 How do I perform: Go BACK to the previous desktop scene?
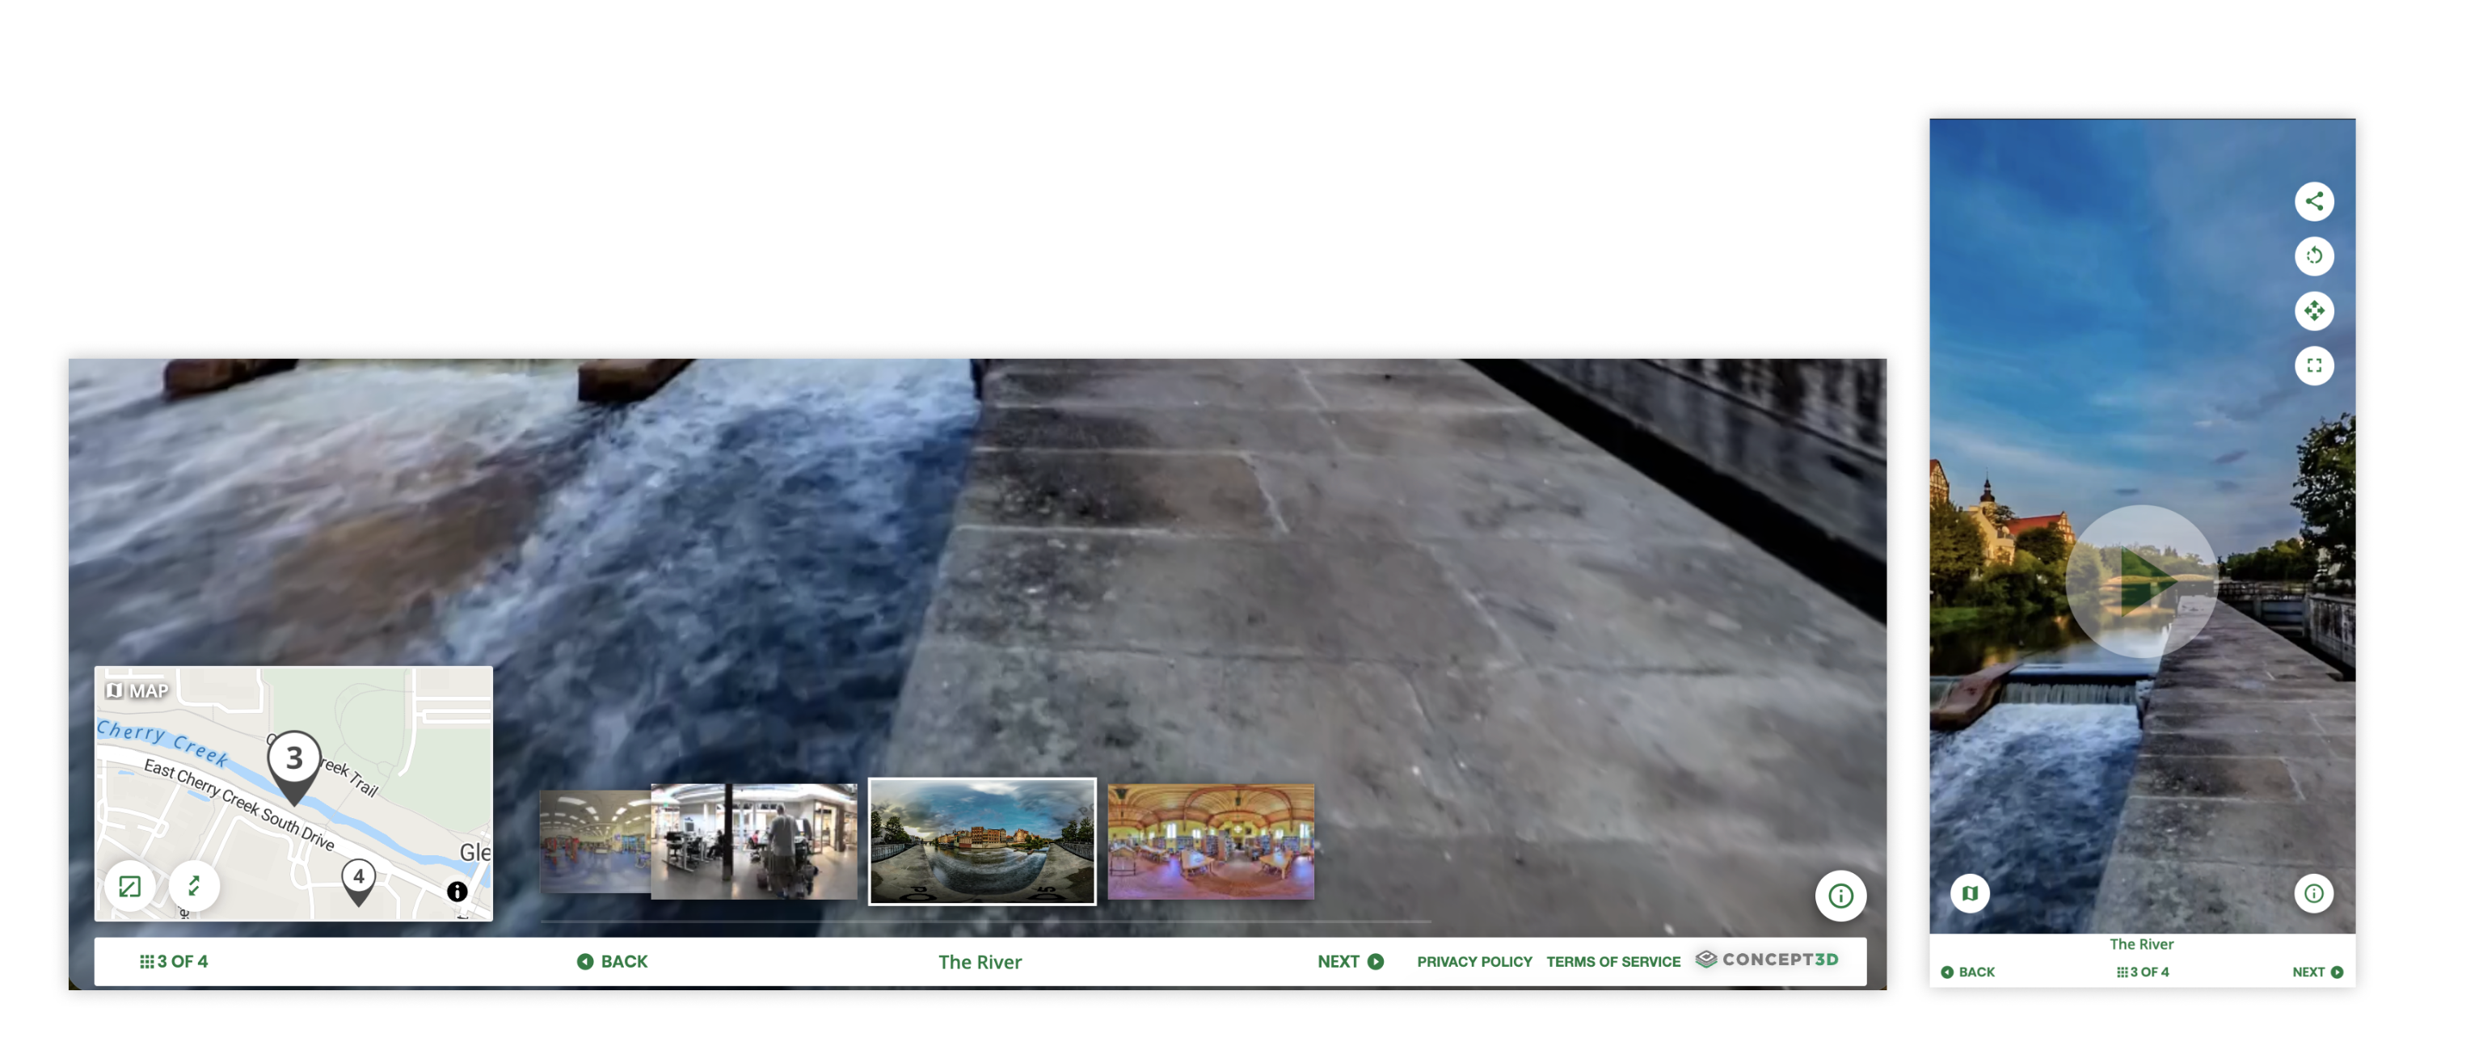point(613,961)
